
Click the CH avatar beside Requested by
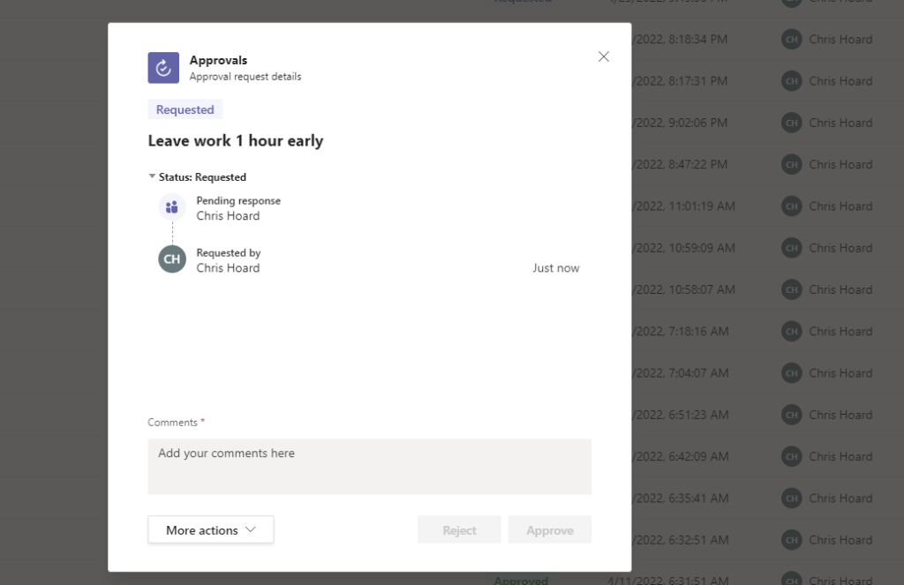tap(172, 259)
